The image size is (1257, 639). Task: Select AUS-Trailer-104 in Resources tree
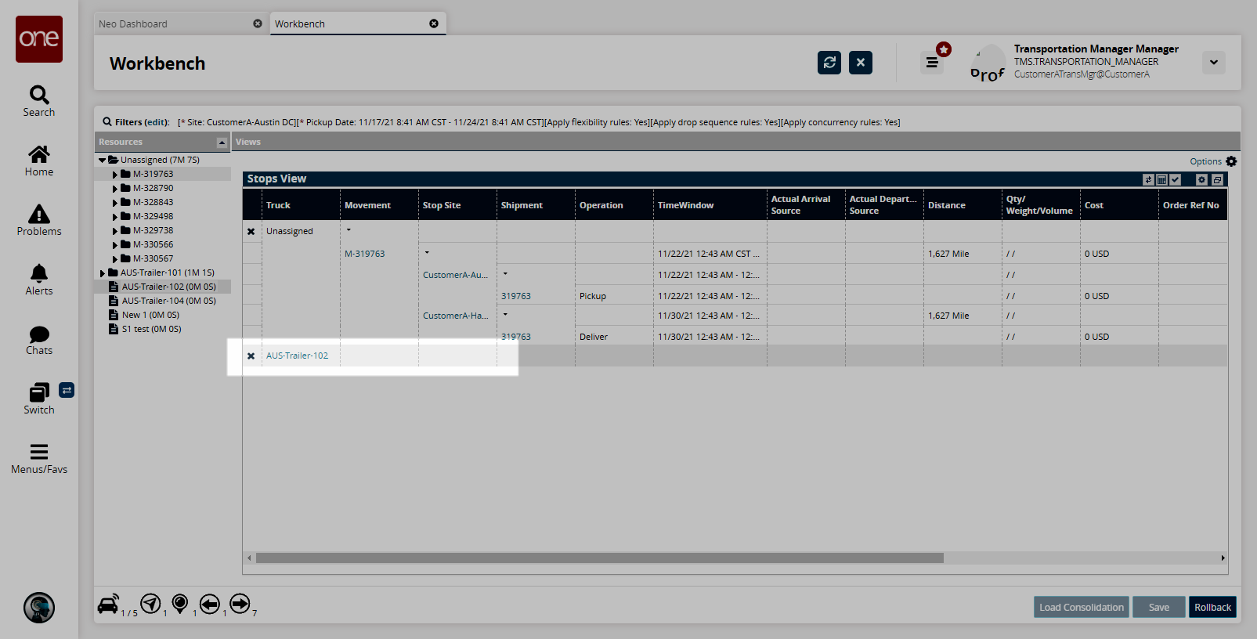pyautogui.click(x=169, y=301)
